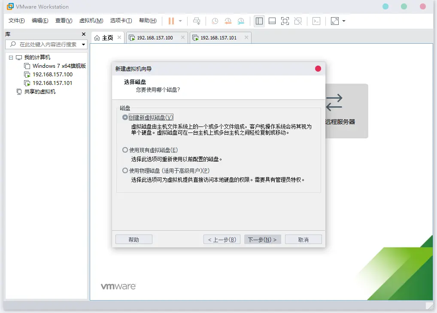The height and width of the screenshot is (313, 437).
Task: Proceed with 下一步(N) > button
Action: pyautogui.click(x=263, y=240)
